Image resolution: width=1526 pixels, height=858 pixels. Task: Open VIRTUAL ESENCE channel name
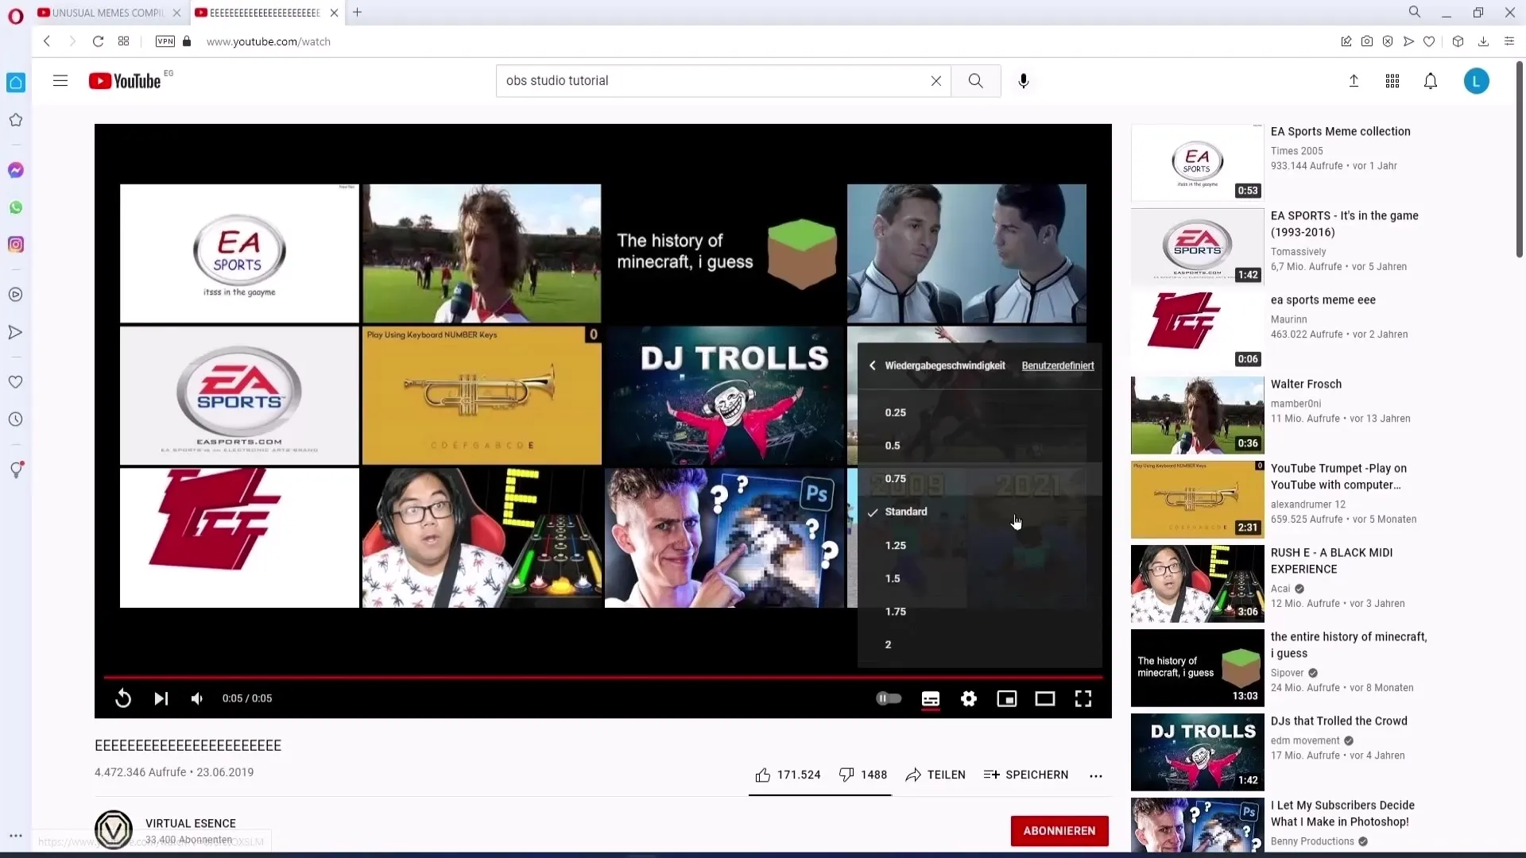[x=191, y=823]
